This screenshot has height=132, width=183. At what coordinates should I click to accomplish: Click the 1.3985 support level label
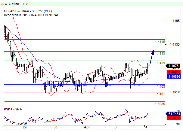click(160, 104)
